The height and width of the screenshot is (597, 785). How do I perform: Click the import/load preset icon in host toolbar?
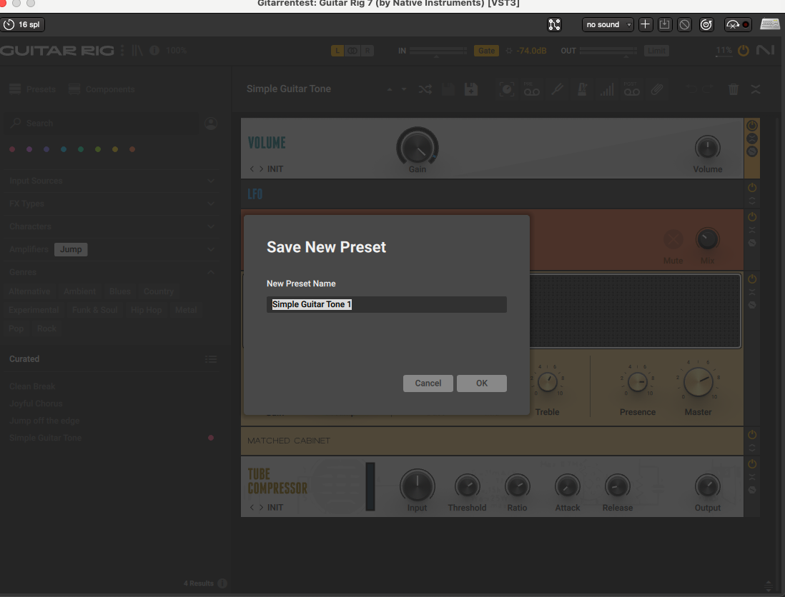(665, 24)
